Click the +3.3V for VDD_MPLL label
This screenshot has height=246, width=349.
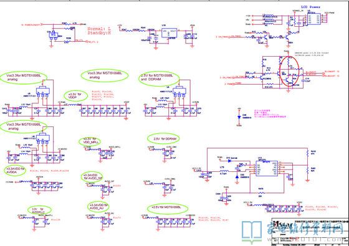click(x=90, y=141)
